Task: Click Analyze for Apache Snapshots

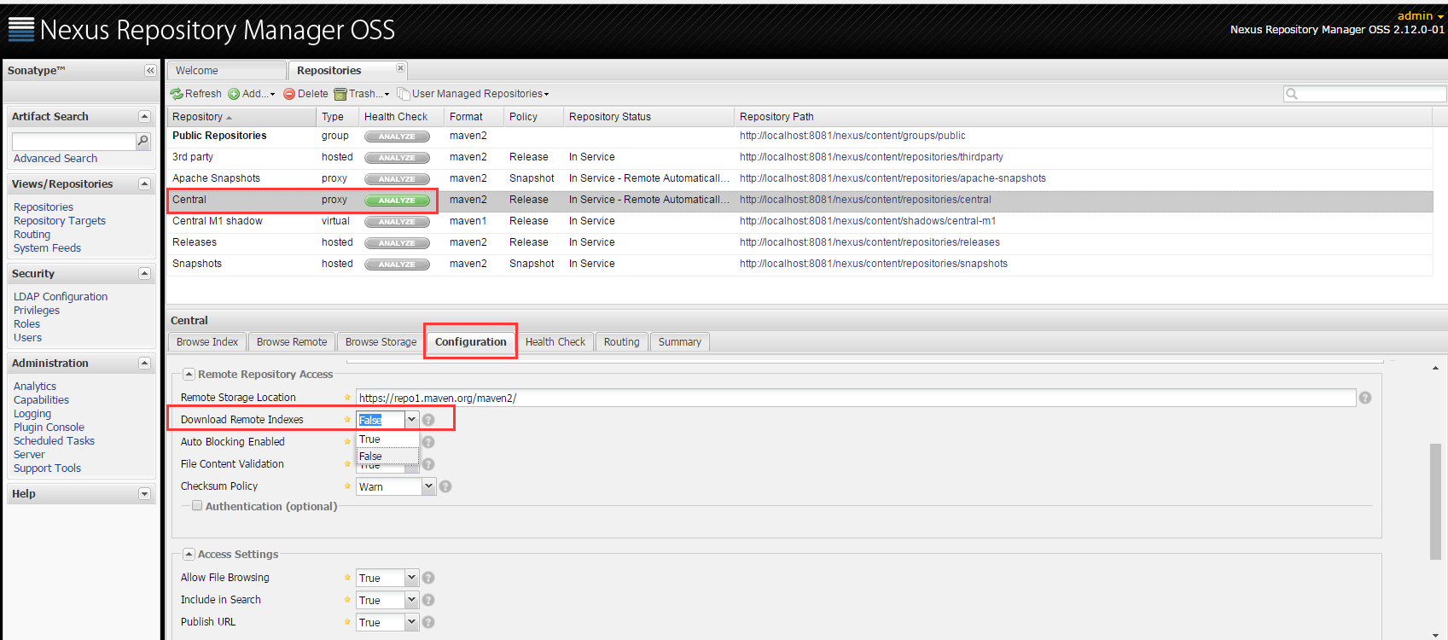Action: 397,179
